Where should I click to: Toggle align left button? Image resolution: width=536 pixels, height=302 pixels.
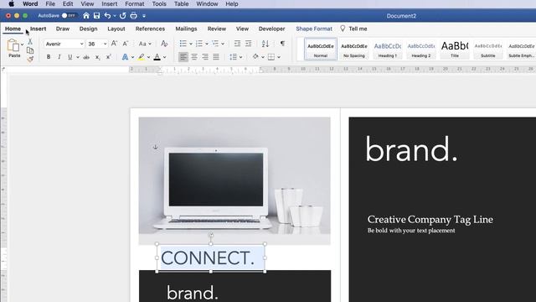(183, 57)
